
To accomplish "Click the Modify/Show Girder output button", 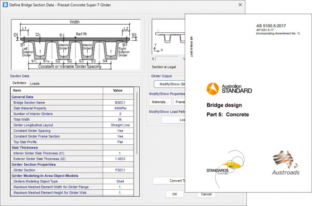I will pyautogui.click(x=170, y=84).
